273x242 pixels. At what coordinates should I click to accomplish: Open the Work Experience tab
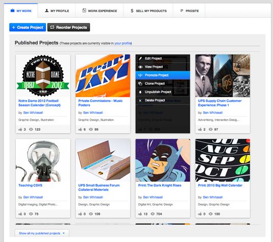point(100,11)
